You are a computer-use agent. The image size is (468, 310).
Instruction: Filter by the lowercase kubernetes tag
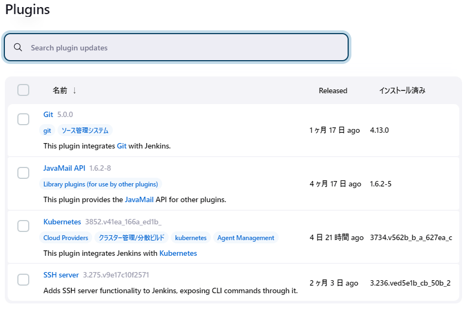191,238
